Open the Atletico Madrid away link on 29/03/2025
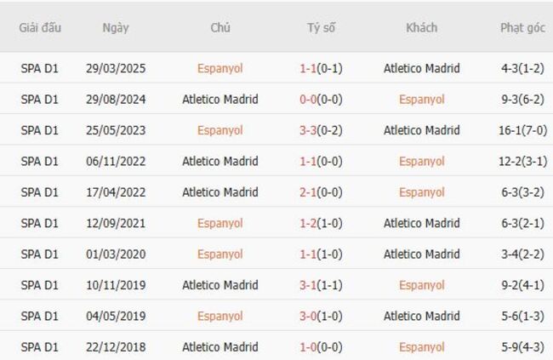553x360 pixels. point(421,68)
